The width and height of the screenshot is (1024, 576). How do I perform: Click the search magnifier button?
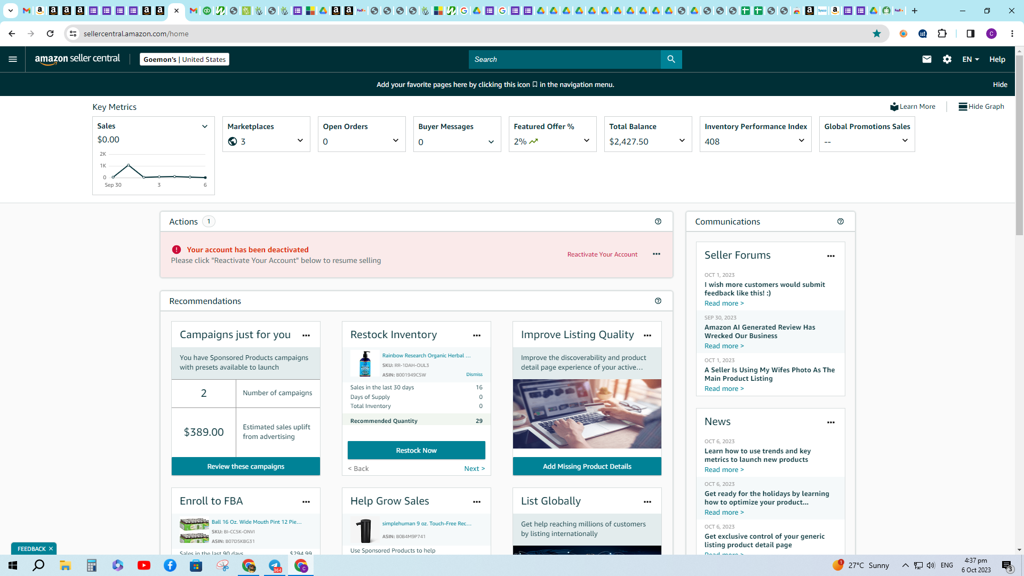[671, 59]
